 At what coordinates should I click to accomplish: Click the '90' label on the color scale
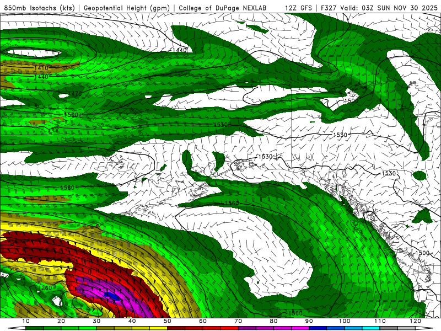click(309, 321)
